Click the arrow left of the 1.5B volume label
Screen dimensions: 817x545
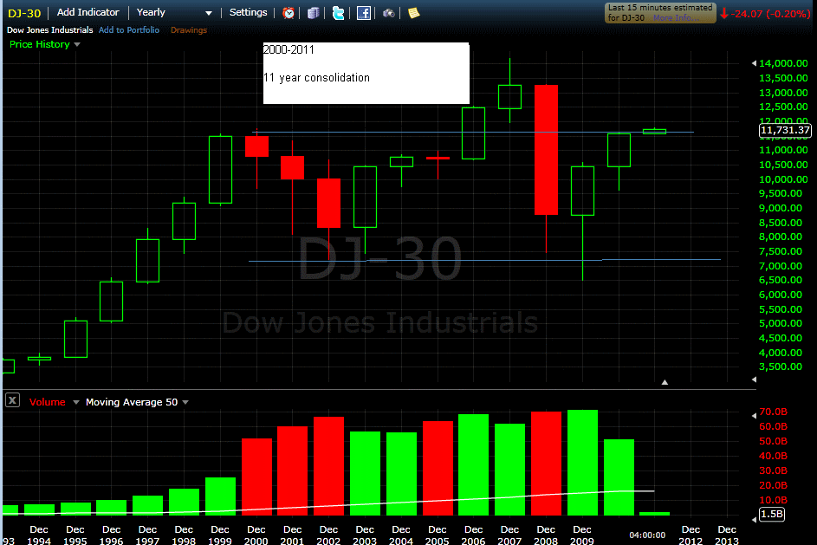pos(754,520)
